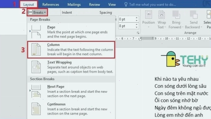This screenshot has height=119, width=211.
Task: Select the Text Wrapping break entry
Action: 71,67
